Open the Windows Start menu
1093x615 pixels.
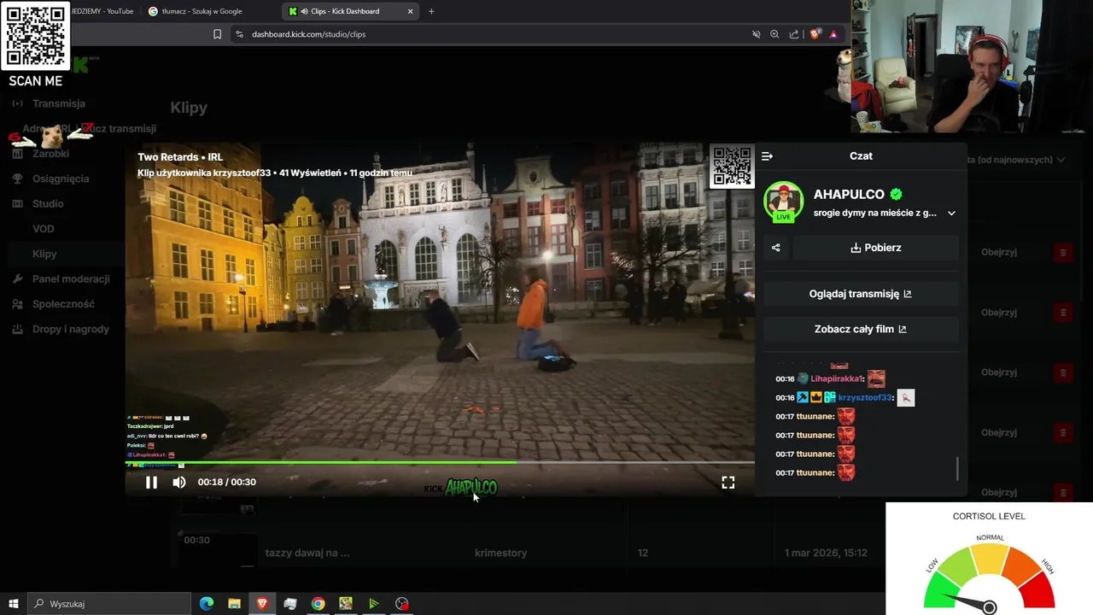[13, 604]
